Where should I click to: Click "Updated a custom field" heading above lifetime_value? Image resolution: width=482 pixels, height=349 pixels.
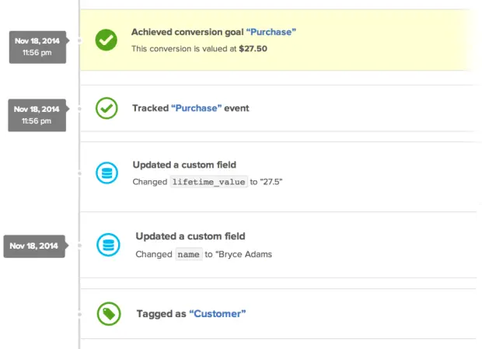(184, 165)
